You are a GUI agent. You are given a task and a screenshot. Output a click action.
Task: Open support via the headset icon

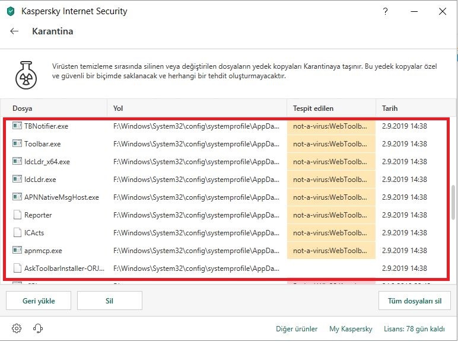[x=38, y=328]
